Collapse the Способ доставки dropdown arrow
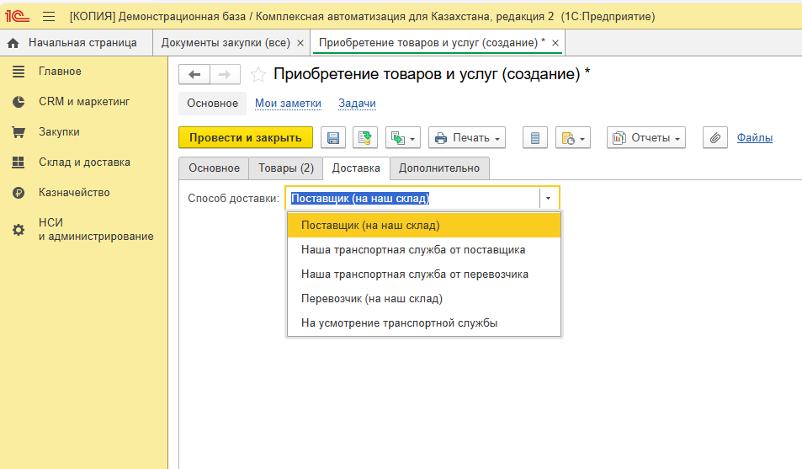 click(x=549, y=199)
